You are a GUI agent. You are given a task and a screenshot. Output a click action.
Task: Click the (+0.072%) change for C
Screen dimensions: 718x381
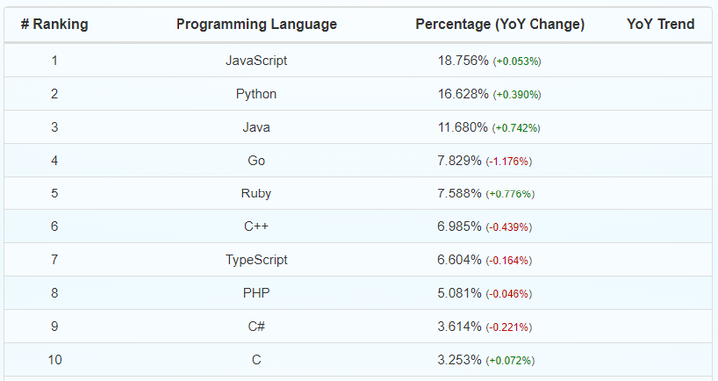tap(510, 361)
